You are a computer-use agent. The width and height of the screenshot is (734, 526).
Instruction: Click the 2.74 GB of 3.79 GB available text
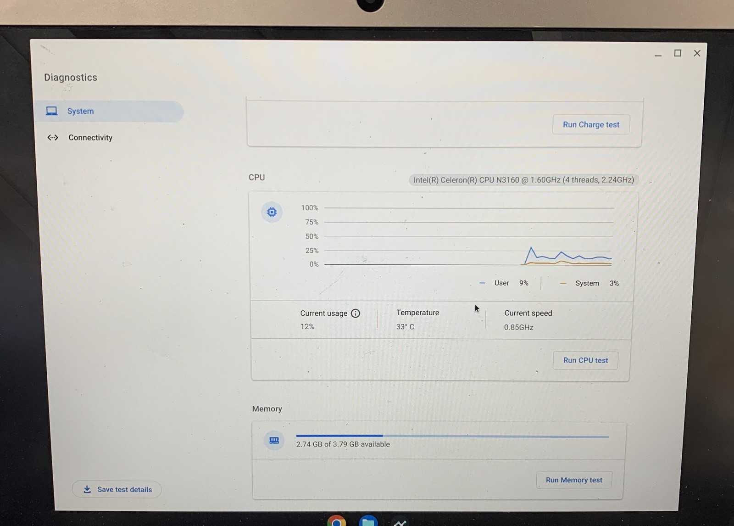[x=343, y=444]
